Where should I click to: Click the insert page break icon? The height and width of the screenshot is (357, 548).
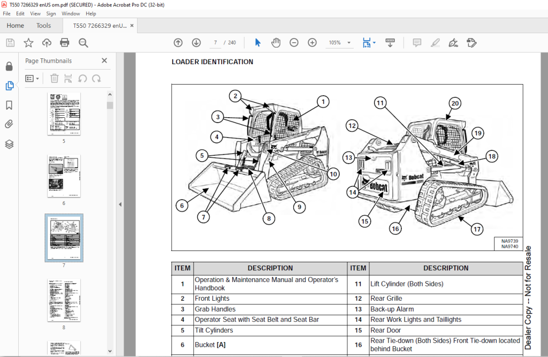tap(68, 78)
